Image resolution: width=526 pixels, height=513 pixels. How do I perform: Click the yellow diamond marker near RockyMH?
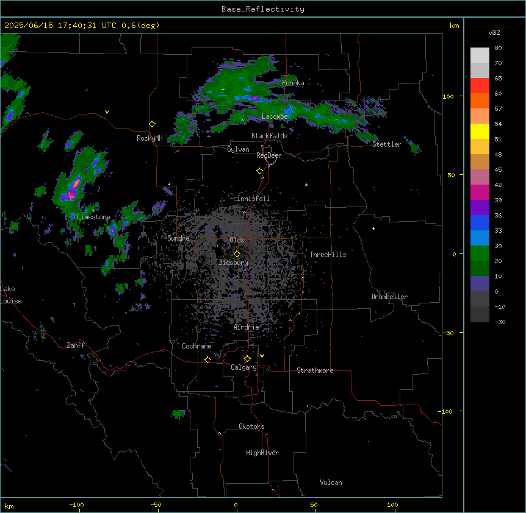click(x=152, y=124)
